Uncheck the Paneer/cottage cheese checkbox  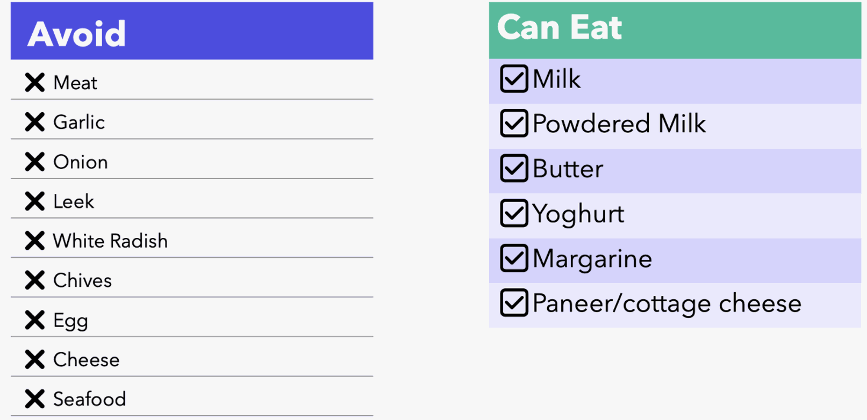tap(514, 303)
